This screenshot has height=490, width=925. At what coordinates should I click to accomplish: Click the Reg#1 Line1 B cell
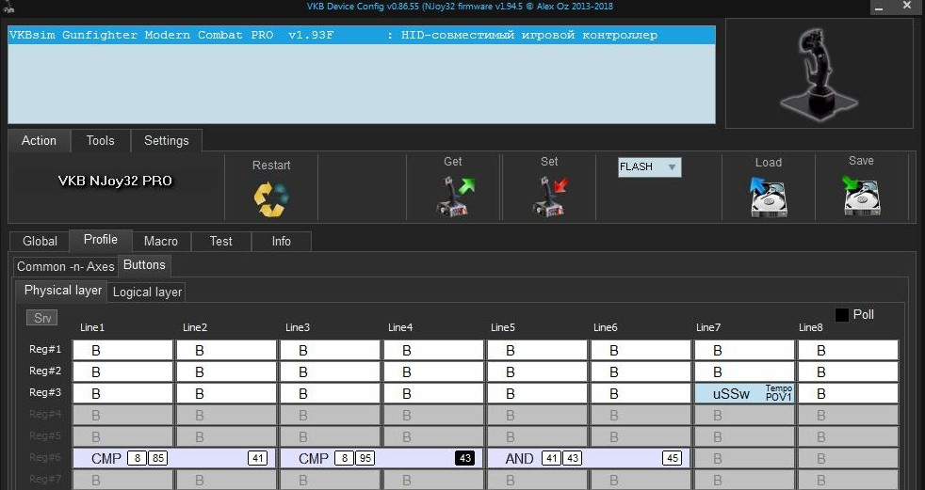pos(122,351)
